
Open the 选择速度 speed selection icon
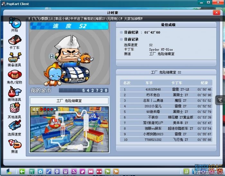14,125
